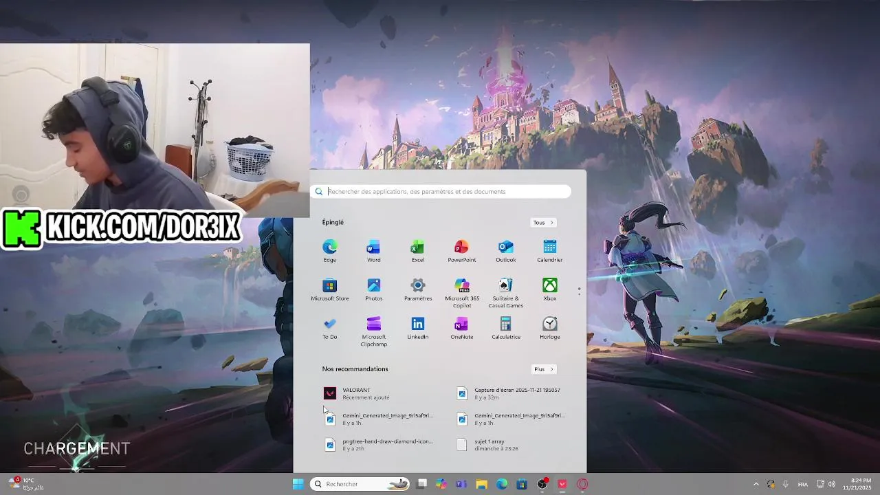This screenshot has height=495, width=880.
Task: Show all apps with Tous button
Action: [x=543, y=223]
